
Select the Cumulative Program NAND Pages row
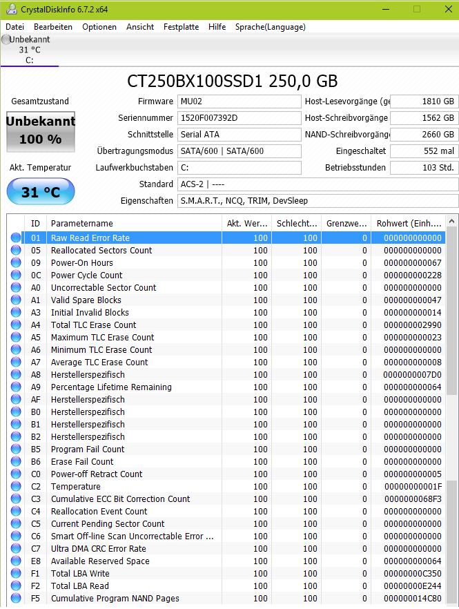click(226, 598)
